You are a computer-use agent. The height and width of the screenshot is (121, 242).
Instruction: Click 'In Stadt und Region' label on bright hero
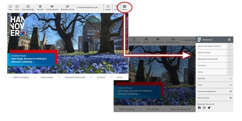tap(19, 56)
